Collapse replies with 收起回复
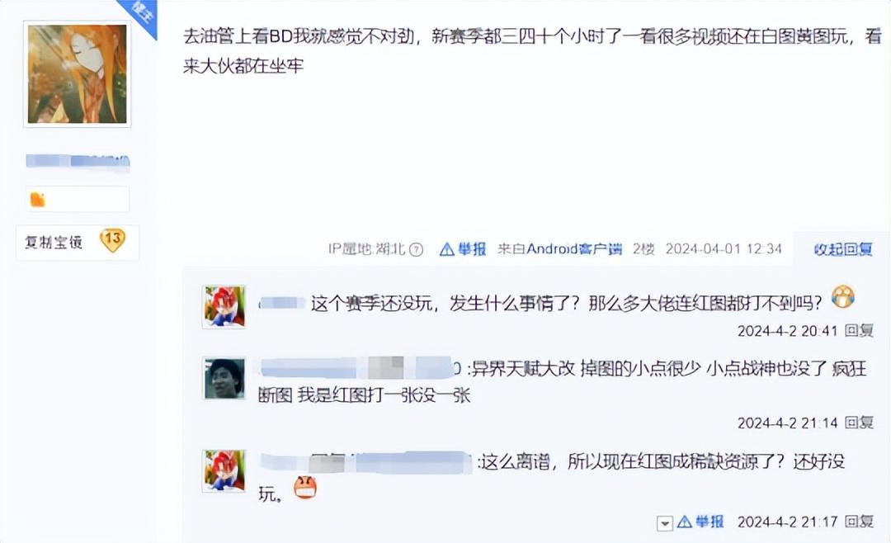891x543 pixels. pyautogui.click(x=843, y=249)
